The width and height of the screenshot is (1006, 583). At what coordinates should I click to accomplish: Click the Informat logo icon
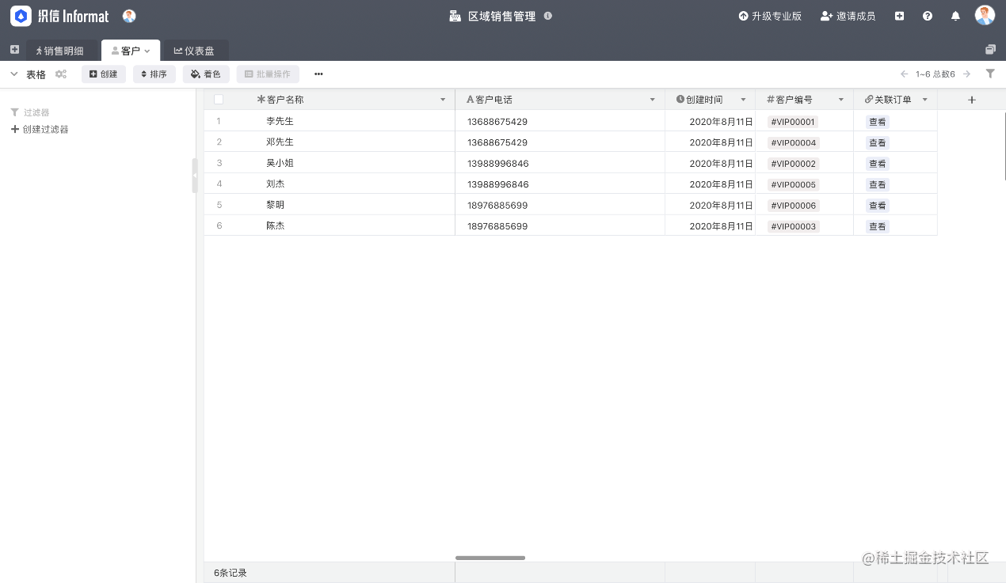pyautogui.click(x=21, y=16)
